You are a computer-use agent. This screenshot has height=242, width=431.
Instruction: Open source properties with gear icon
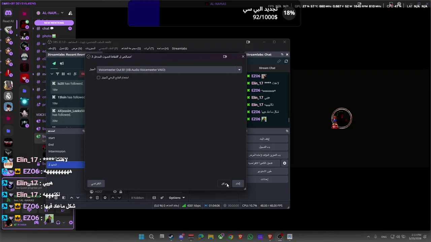click(105, 198)
